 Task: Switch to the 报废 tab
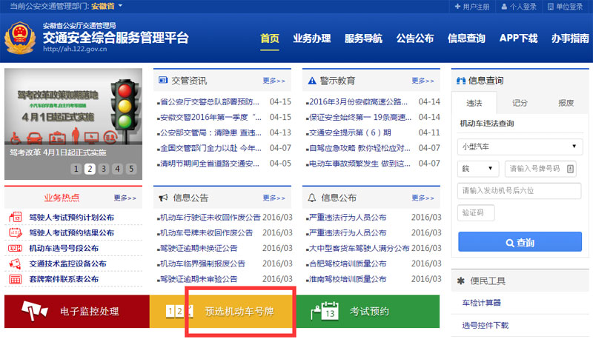(566, 103)
